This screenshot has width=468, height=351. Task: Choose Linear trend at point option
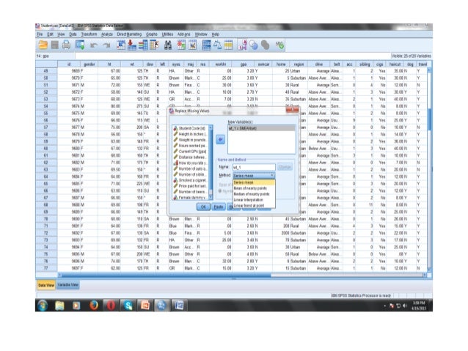click(254, 205)
